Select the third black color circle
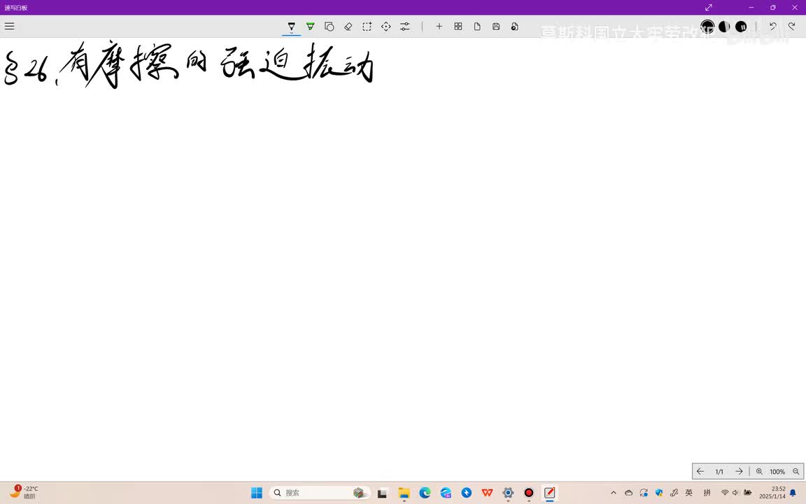806x504 pixels. pyautogui.click(x=741, y=26)
